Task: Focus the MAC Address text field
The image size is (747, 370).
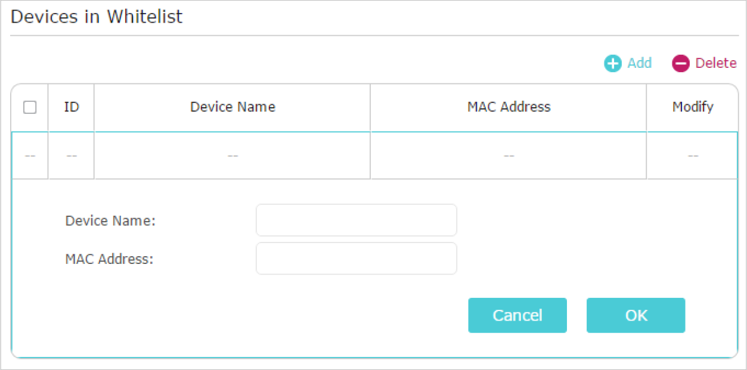Action: [x=357, y=259]
